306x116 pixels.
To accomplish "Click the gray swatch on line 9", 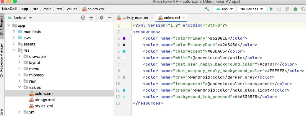I will coord(124,77).
